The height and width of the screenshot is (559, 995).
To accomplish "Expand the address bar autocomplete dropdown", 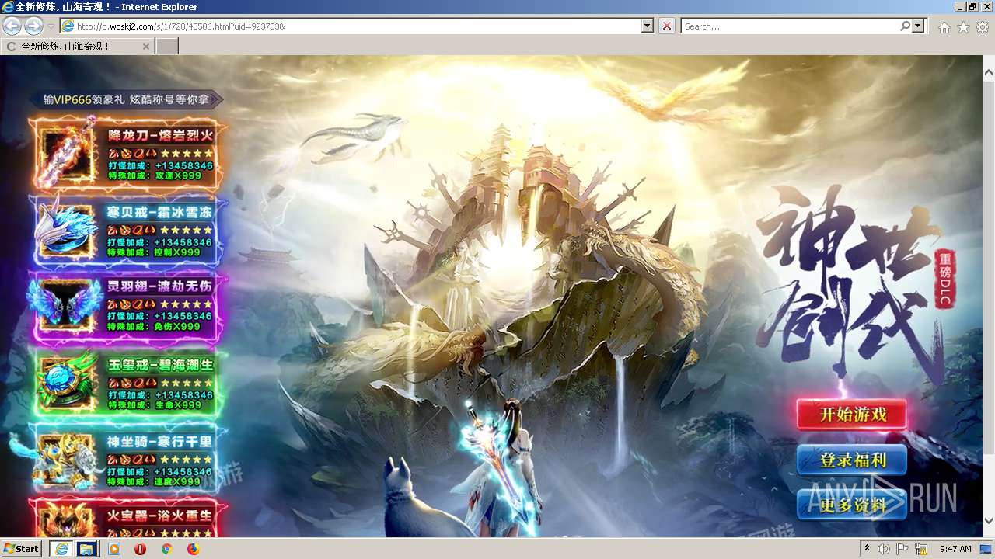I will pos(648,26).
